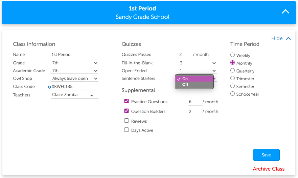Screen dimensions: 298x178
Task: Enable the Reviews checkbox
Action: 127,121
